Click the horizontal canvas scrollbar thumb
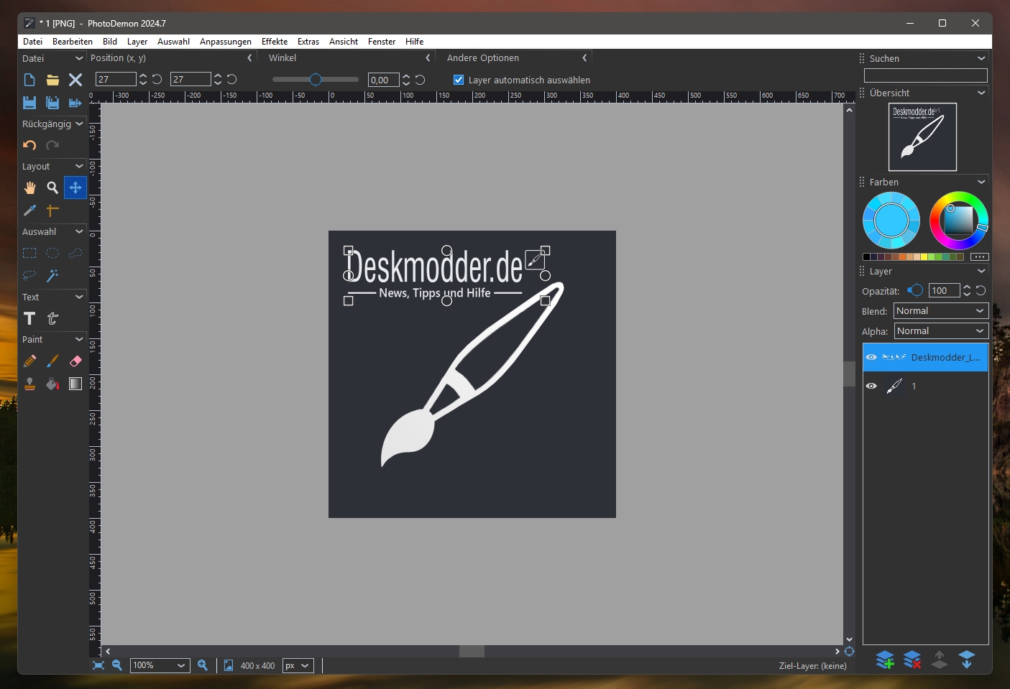The width and height of the screenshot is (1010, 689). (472, 652)
